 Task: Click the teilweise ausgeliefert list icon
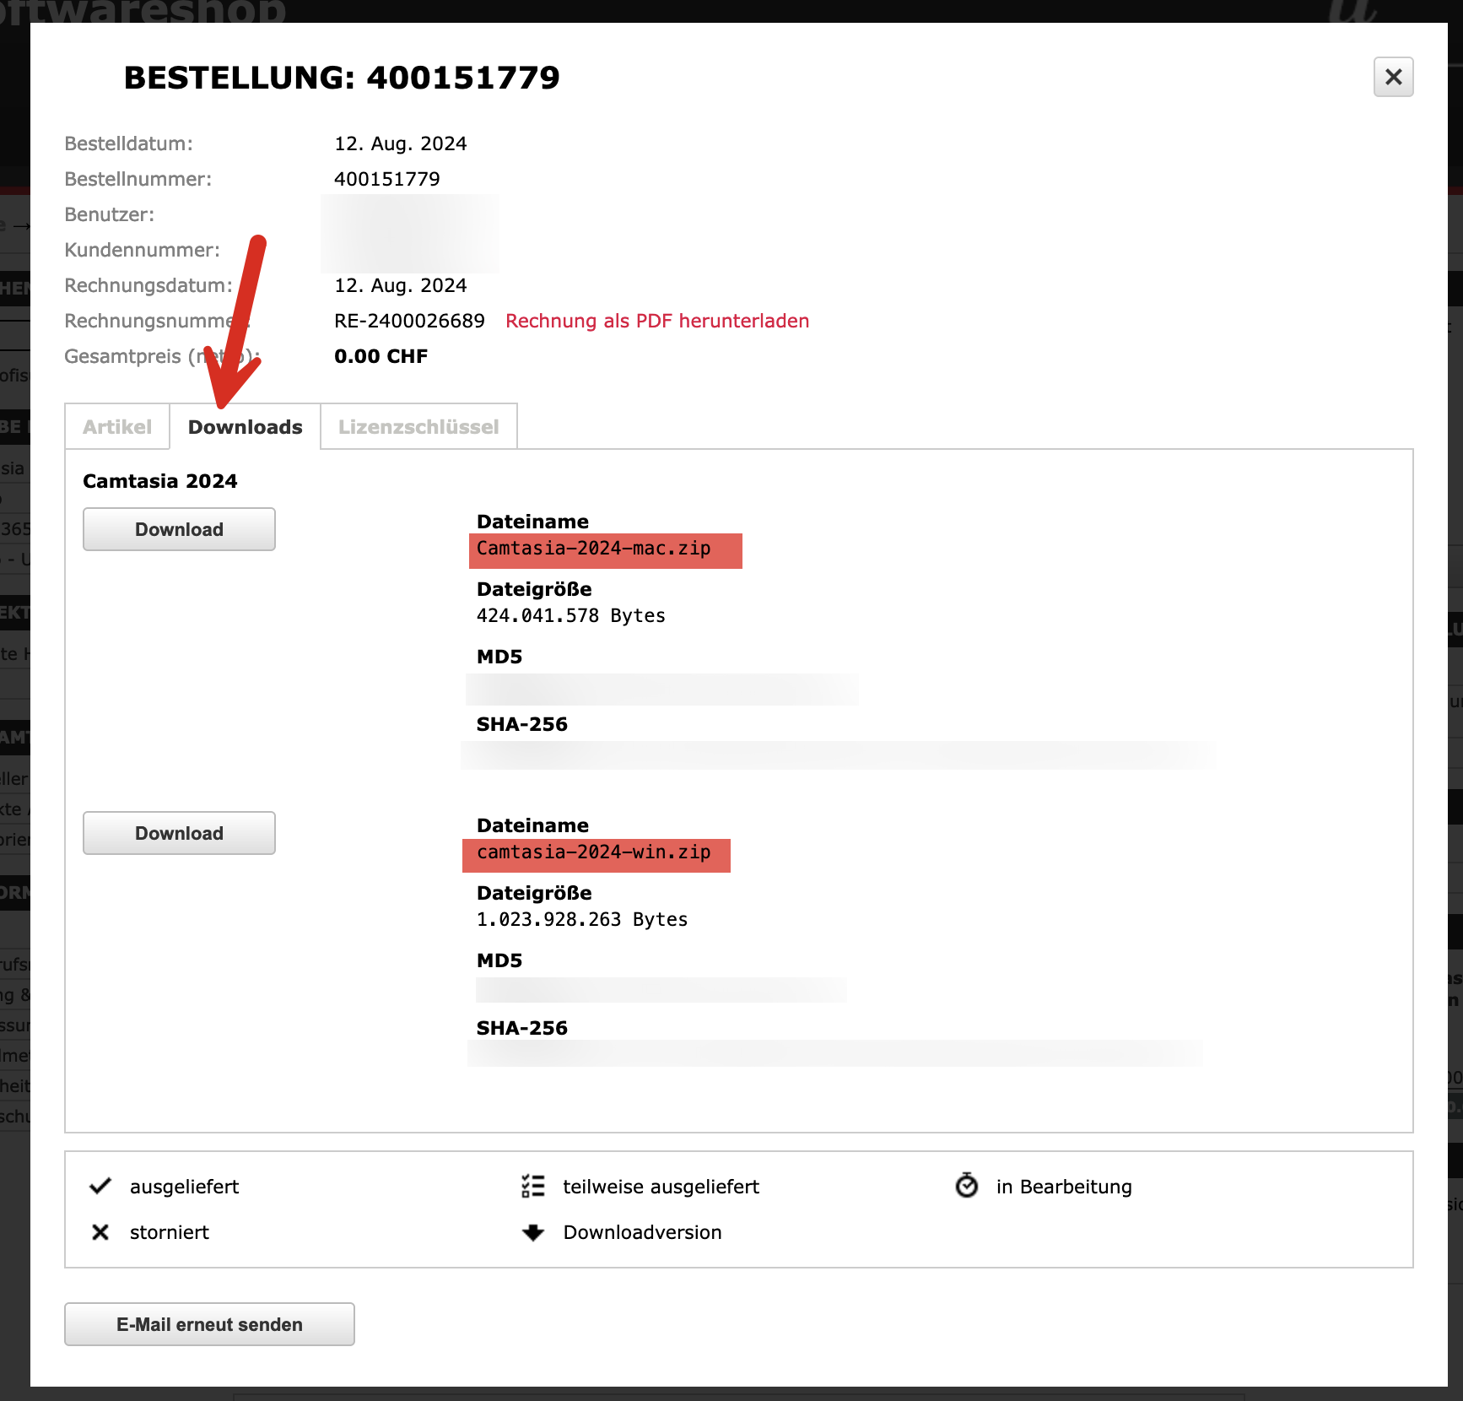(x=533, y=1186)
